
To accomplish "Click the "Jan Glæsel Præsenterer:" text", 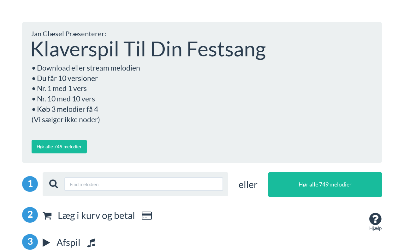I will (x=68, y=34).
